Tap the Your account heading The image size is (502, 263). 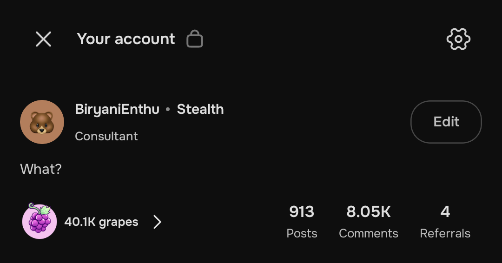pos(126,39)
